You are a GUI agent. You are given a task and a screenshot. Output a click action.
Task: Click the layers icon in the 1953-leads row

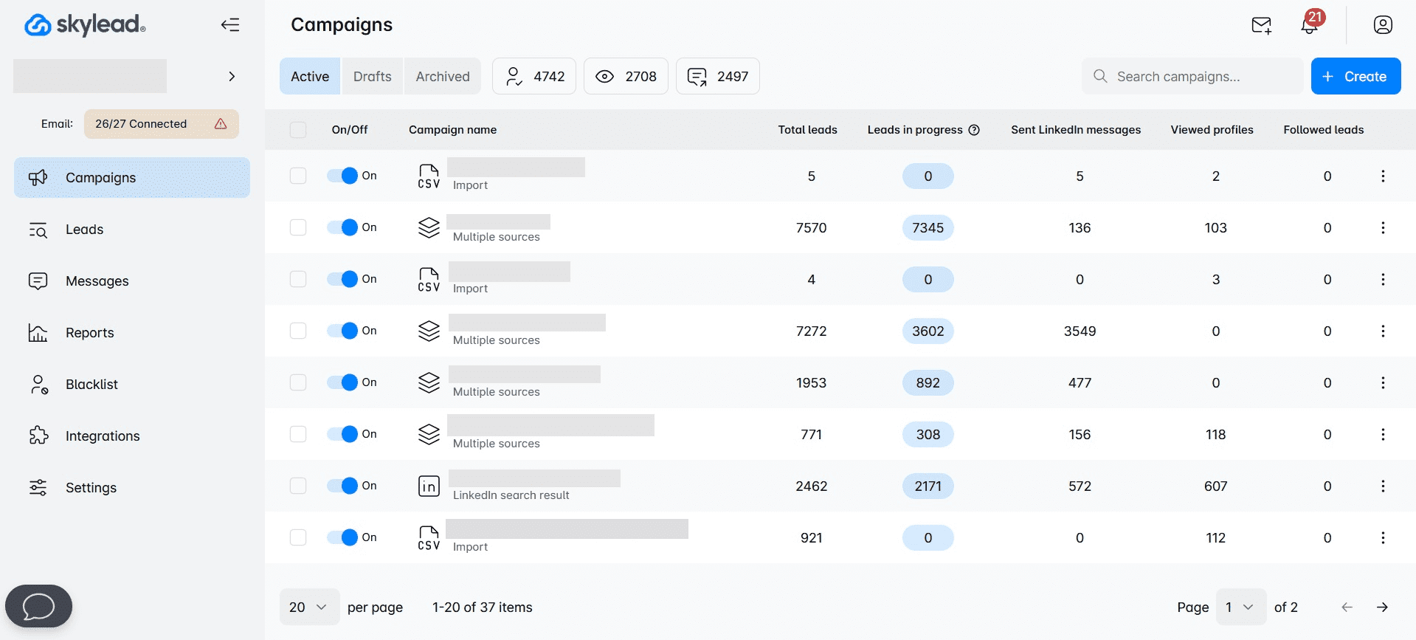coord(429,382)
